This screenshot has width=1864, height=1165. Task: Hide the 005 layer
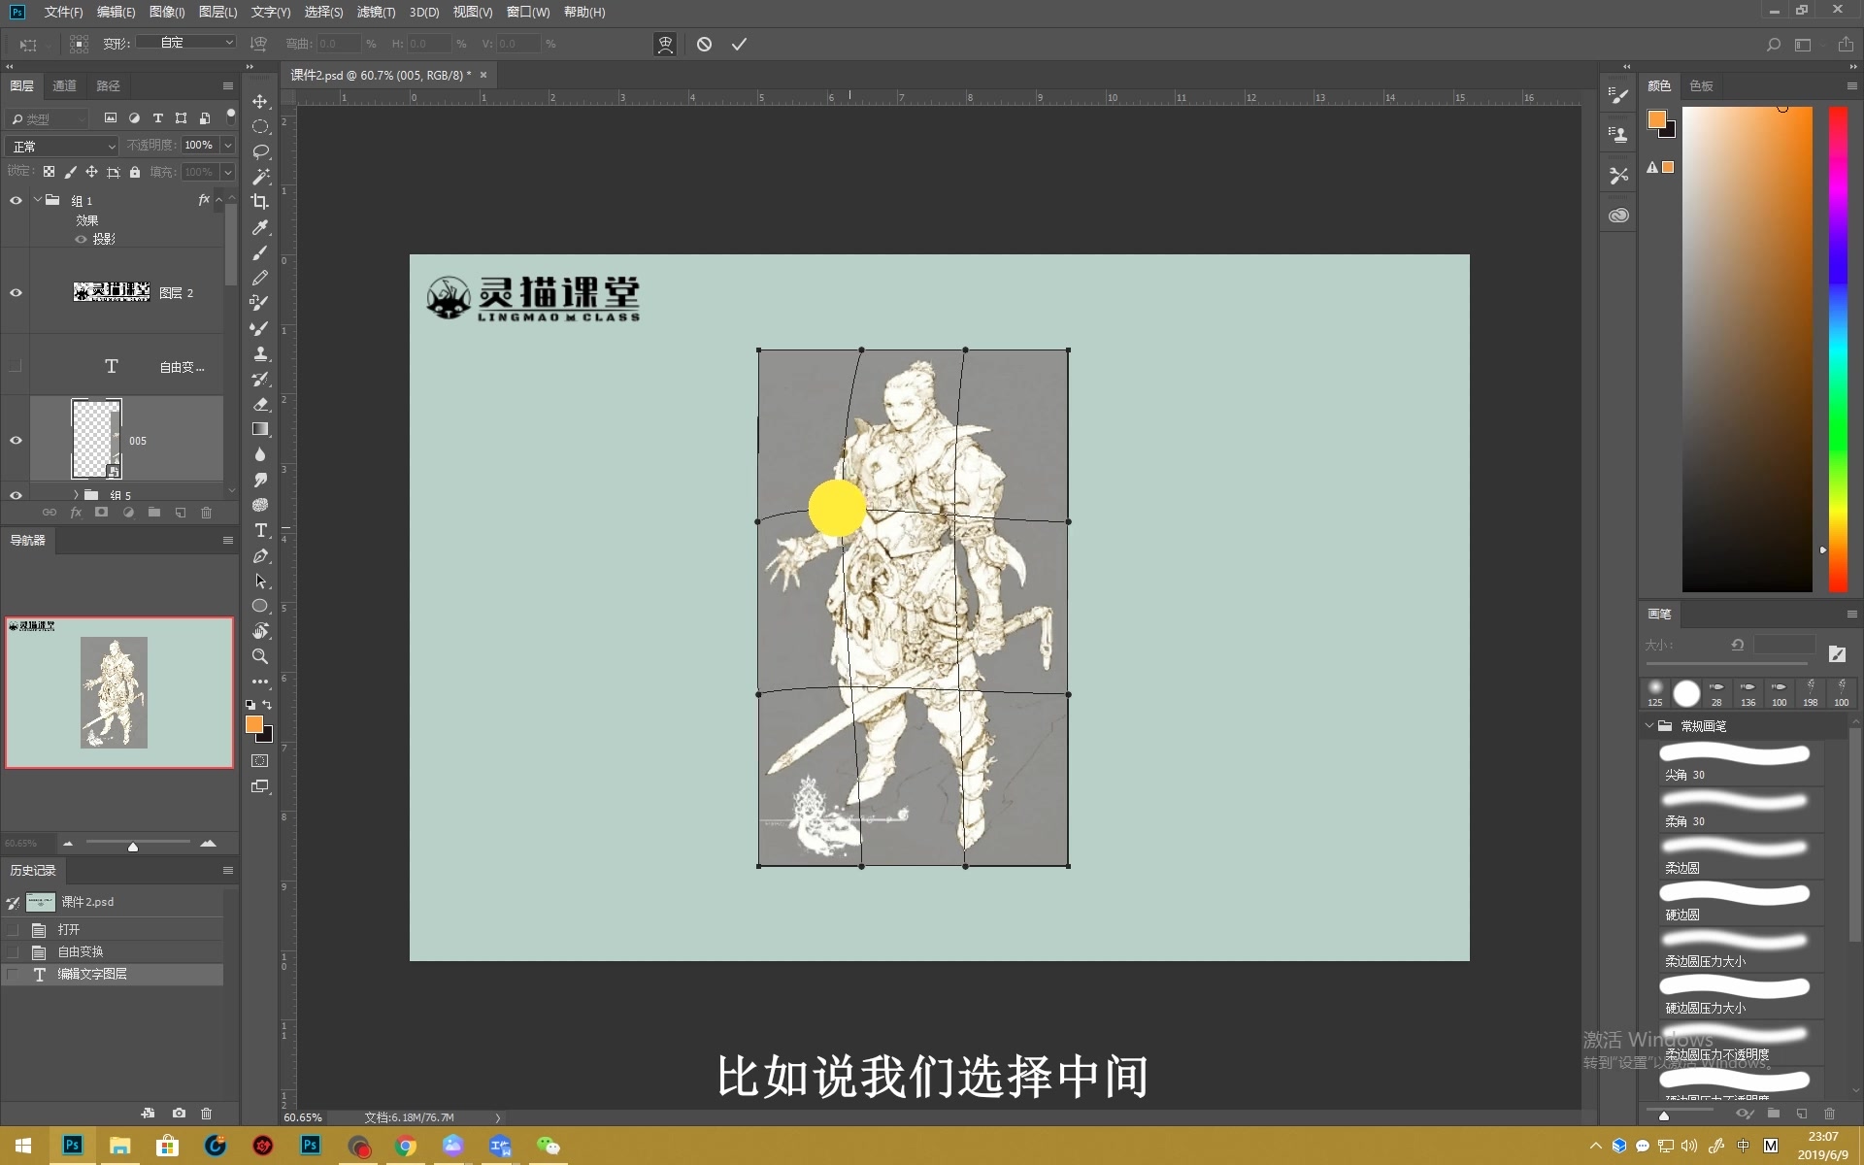pos(16,441)
